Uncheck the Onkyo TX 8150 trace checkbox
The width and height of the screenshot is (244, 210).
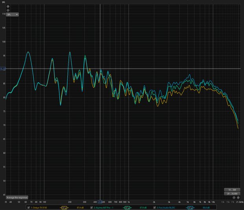click(29, 208)
